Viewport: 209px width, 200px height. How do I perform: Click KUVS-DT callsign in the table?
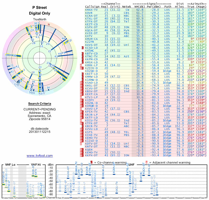[x=91, y=45]
